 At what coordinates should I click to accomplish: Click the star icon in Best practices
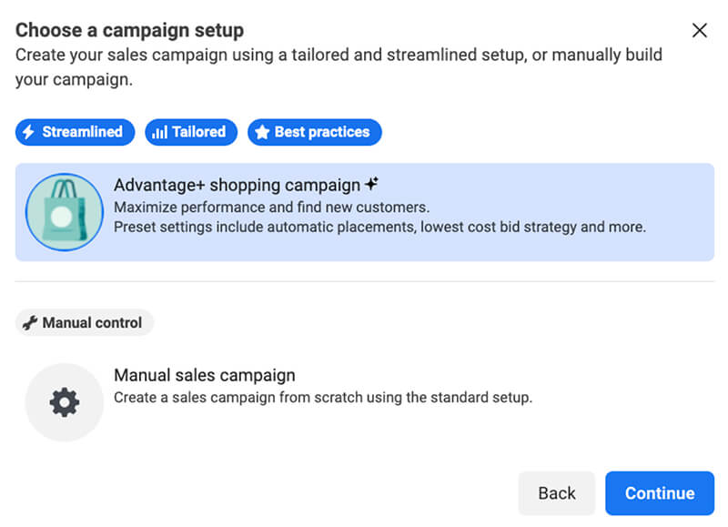[x=262, y=132]
